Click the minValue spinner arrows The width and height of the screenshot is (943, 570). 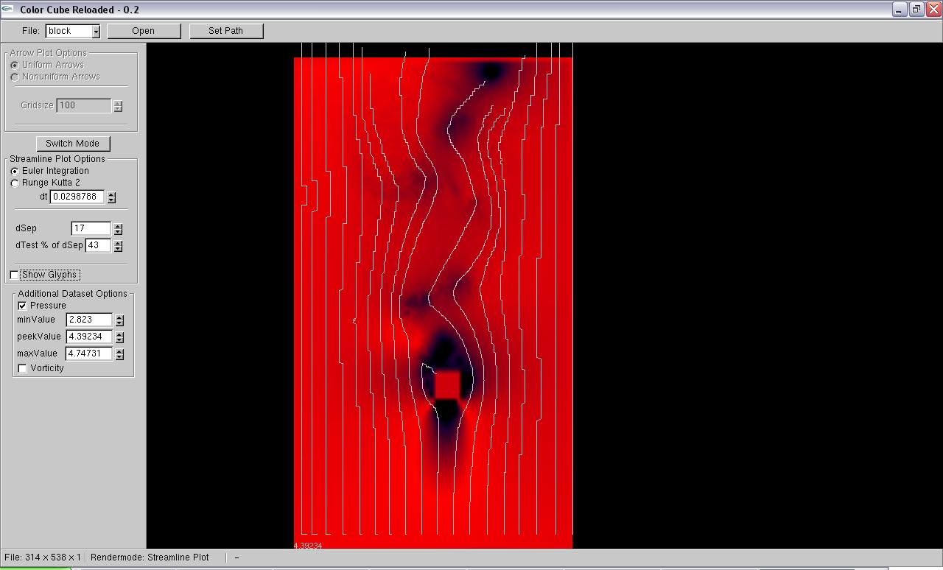119,320
